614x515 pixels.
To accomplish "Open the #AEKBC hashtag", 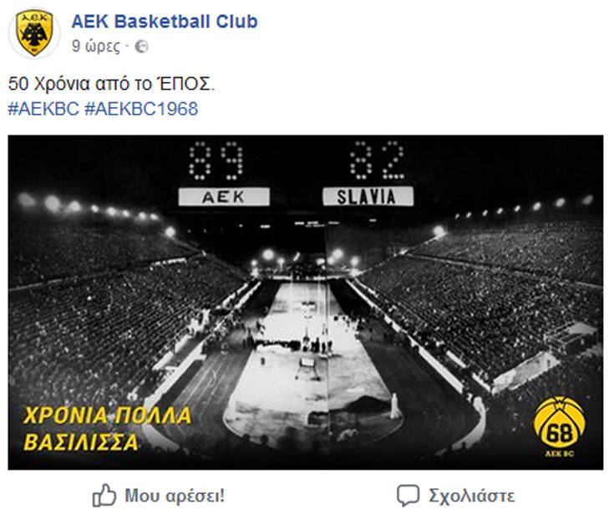I will 43,109.
